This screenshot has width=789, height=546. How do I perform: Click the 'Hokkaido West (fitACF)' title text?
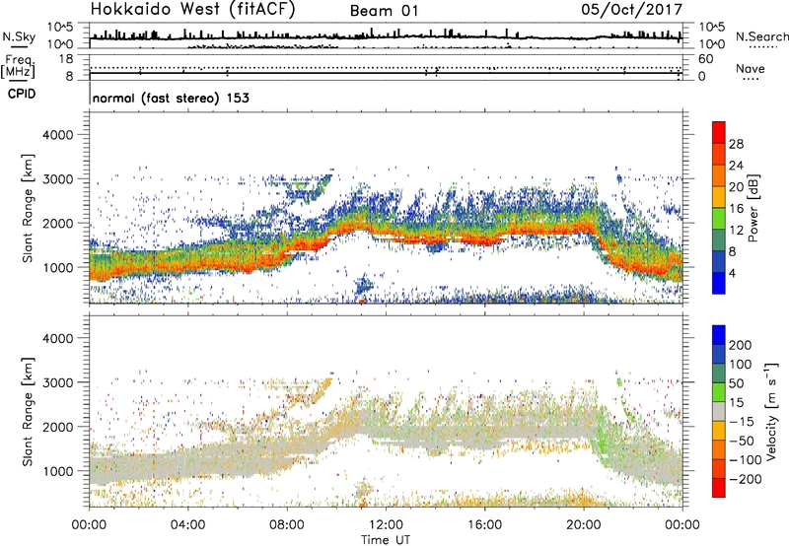click(192, 9)
